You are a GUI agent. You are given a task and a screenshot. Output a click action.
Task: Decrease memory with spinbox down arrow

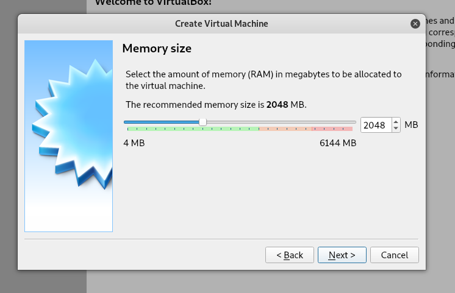395,128
